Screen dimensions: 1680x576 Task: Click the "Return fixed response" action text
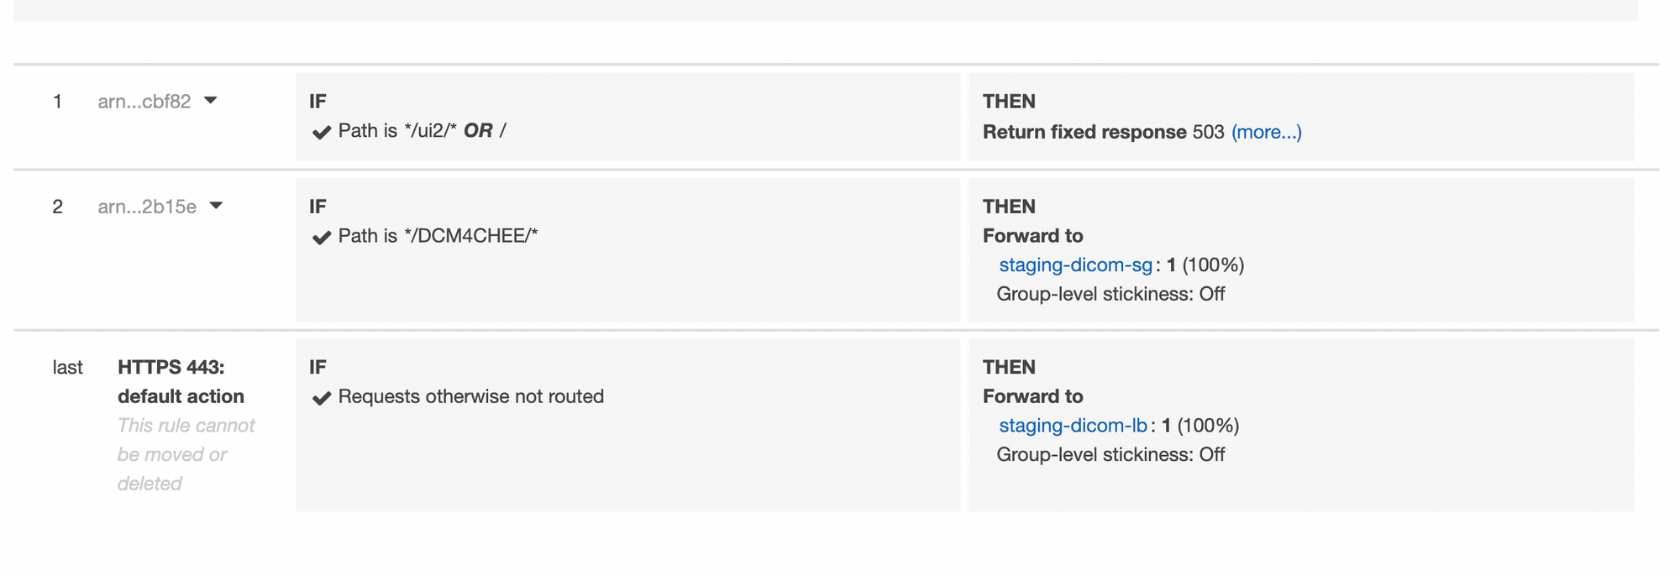pyautogui.click(x=1084, y=132)
